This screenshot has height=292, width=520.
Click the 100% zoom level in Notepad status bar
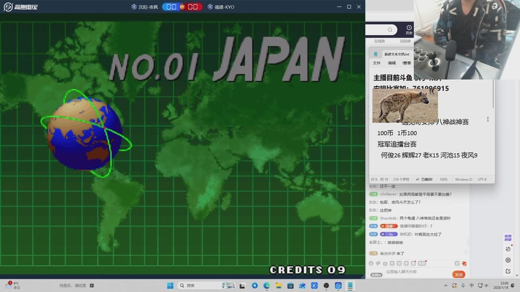click(x=443, y=180)
